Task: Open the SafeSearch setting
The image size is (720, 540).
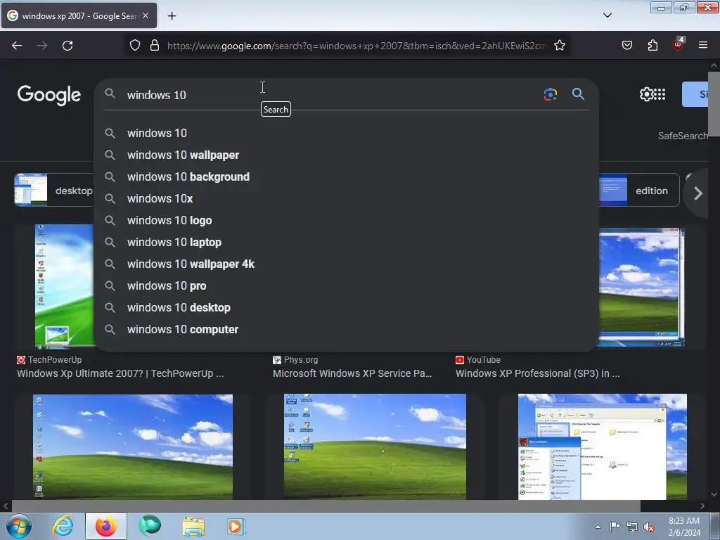Action: tap(683, 136)
